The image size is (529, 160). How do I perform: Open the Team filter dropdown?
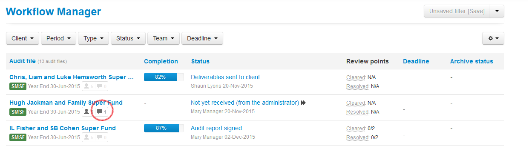pyautogui.click(x=164, y=38)
